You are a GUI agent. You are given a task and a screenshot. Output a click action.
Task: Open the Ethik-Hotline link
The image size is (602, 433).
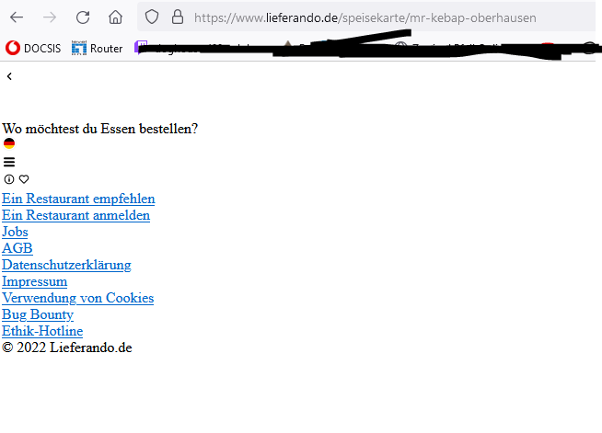tap(42, 331)
